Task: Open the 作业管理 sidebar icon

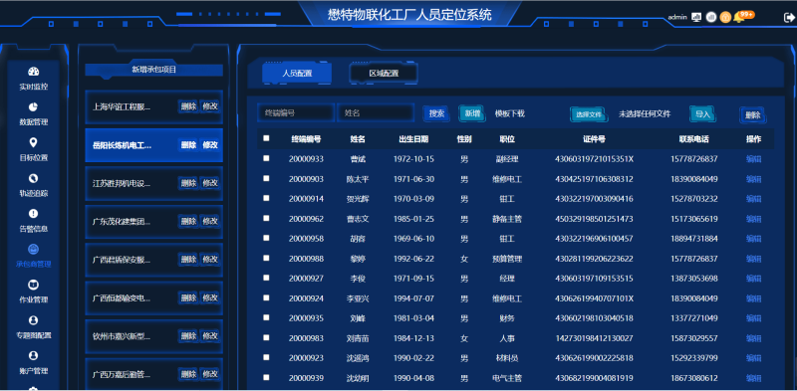Action: click(x=34, y=285)
